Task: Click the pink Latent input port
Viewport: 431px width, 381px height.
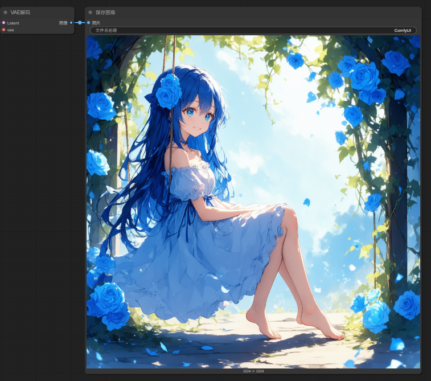Action: [3, 23]
